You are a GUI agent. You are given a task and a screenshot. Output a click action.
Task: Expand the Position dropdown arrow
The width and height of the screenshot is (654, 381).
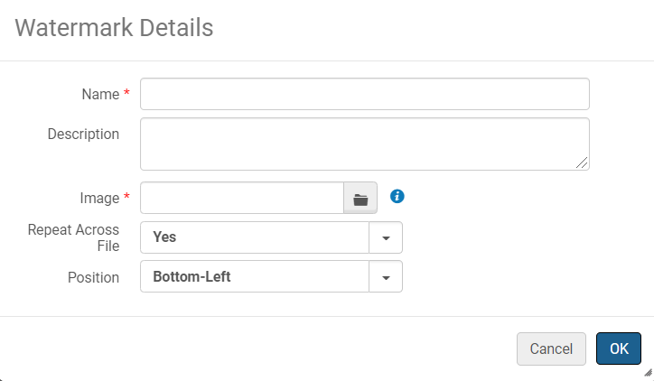(x=386, y=278)
